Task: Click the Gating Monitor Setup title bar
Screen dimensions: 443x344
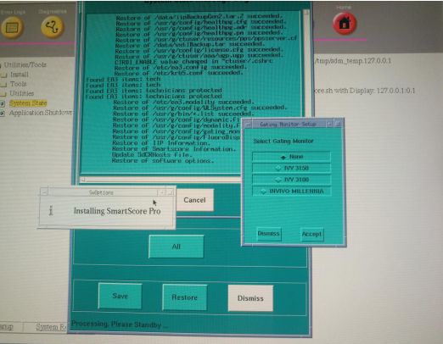Action: click(289, 124)
